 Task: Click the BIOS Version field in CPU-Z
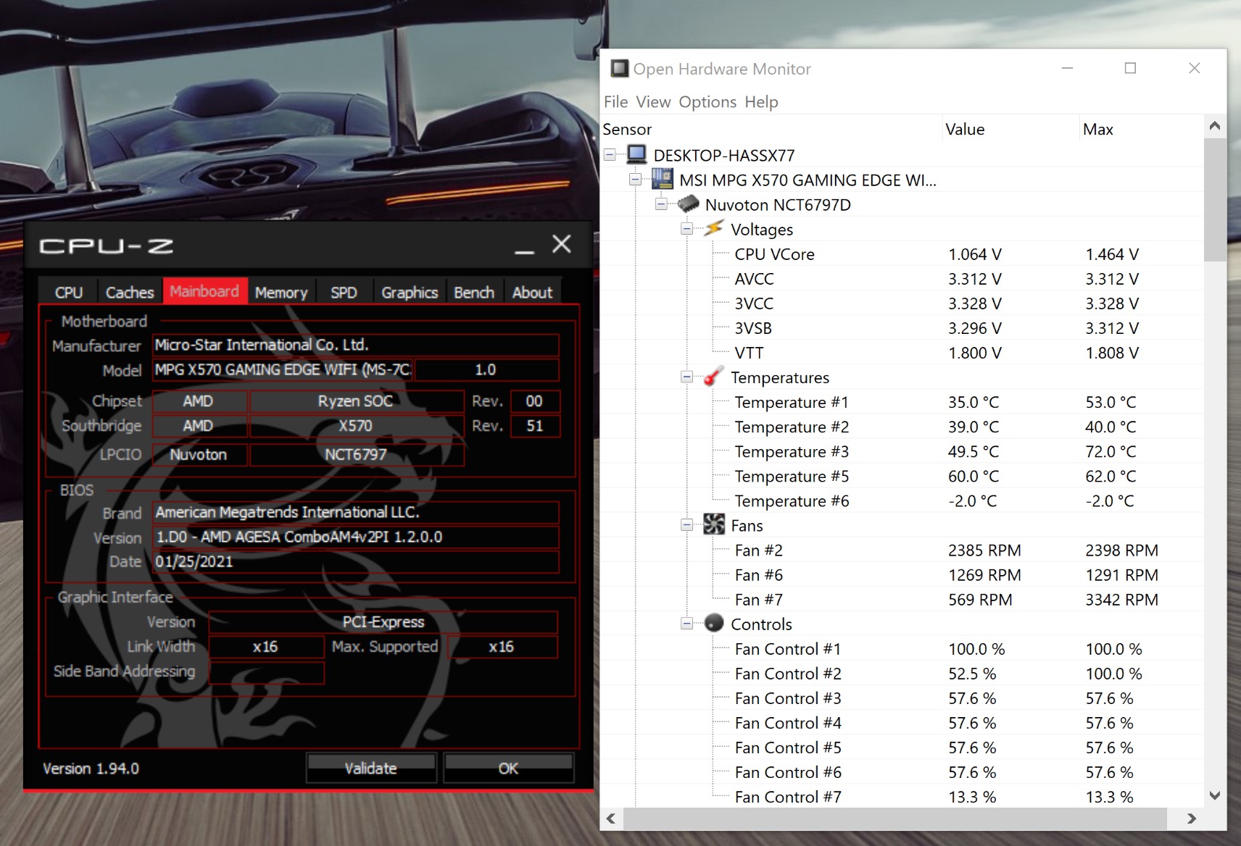click(355, 537)
